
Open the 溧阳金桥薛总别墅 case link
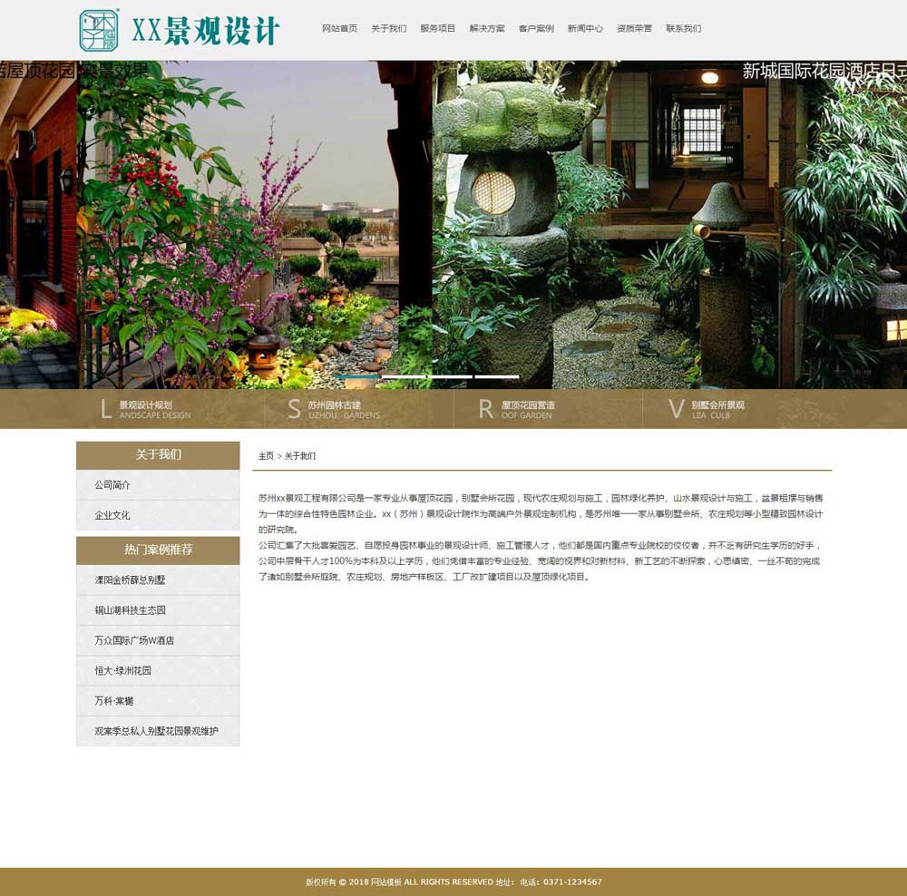[x=130, y=579]
